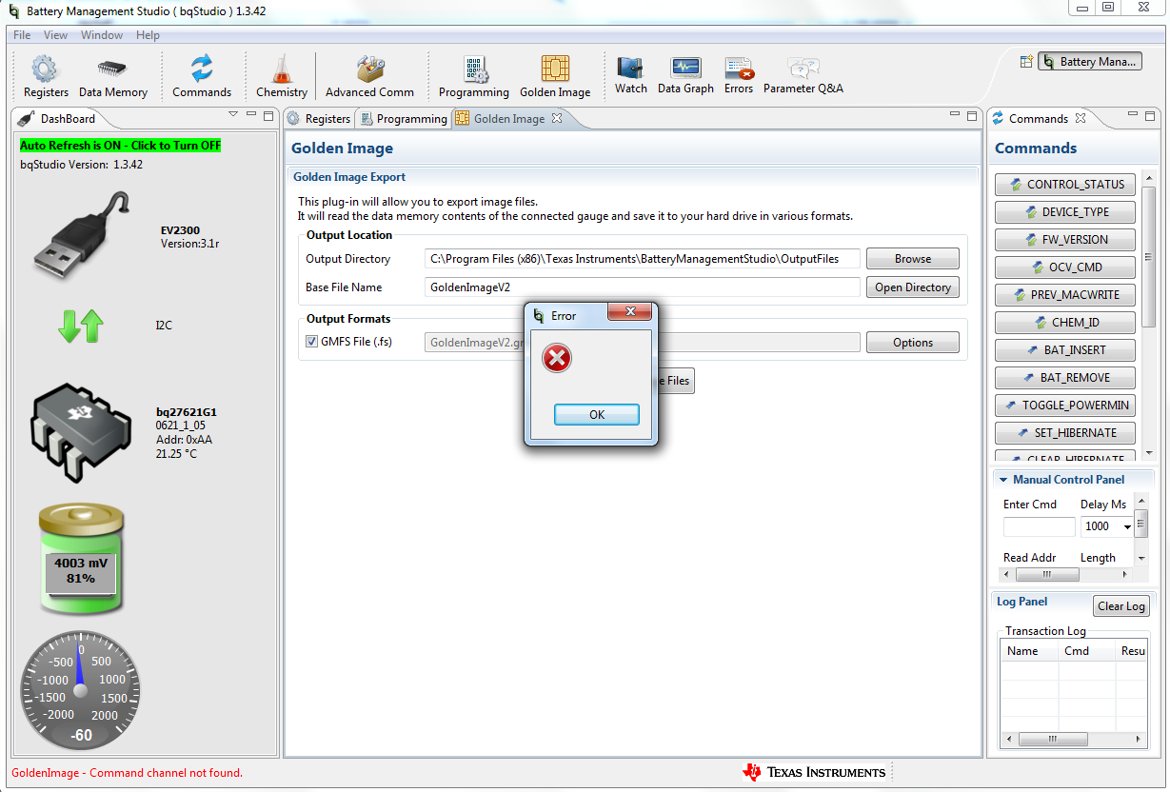The height and width of the screenshot is (792, 1170).
Task: Send the TOGGLE_POWERMIN command
Action: [1065, 406]
